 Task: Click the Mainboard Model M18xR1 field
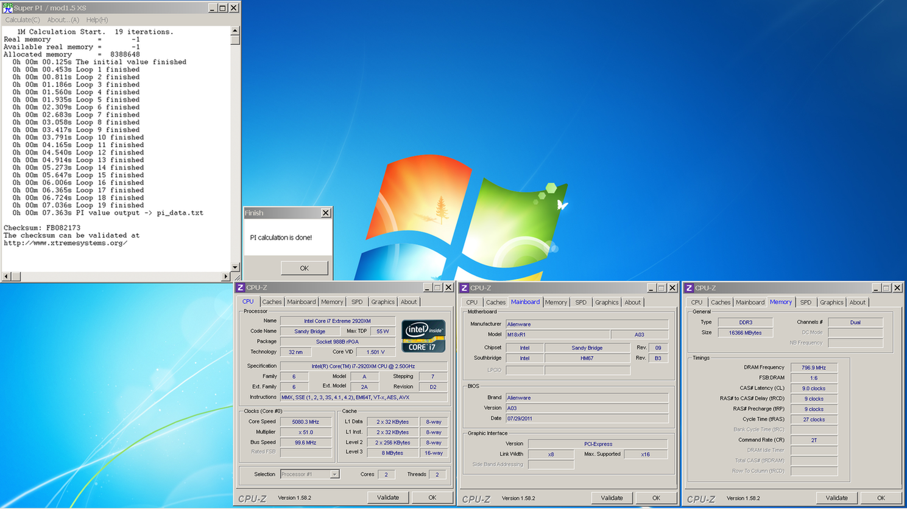(557, 334)
